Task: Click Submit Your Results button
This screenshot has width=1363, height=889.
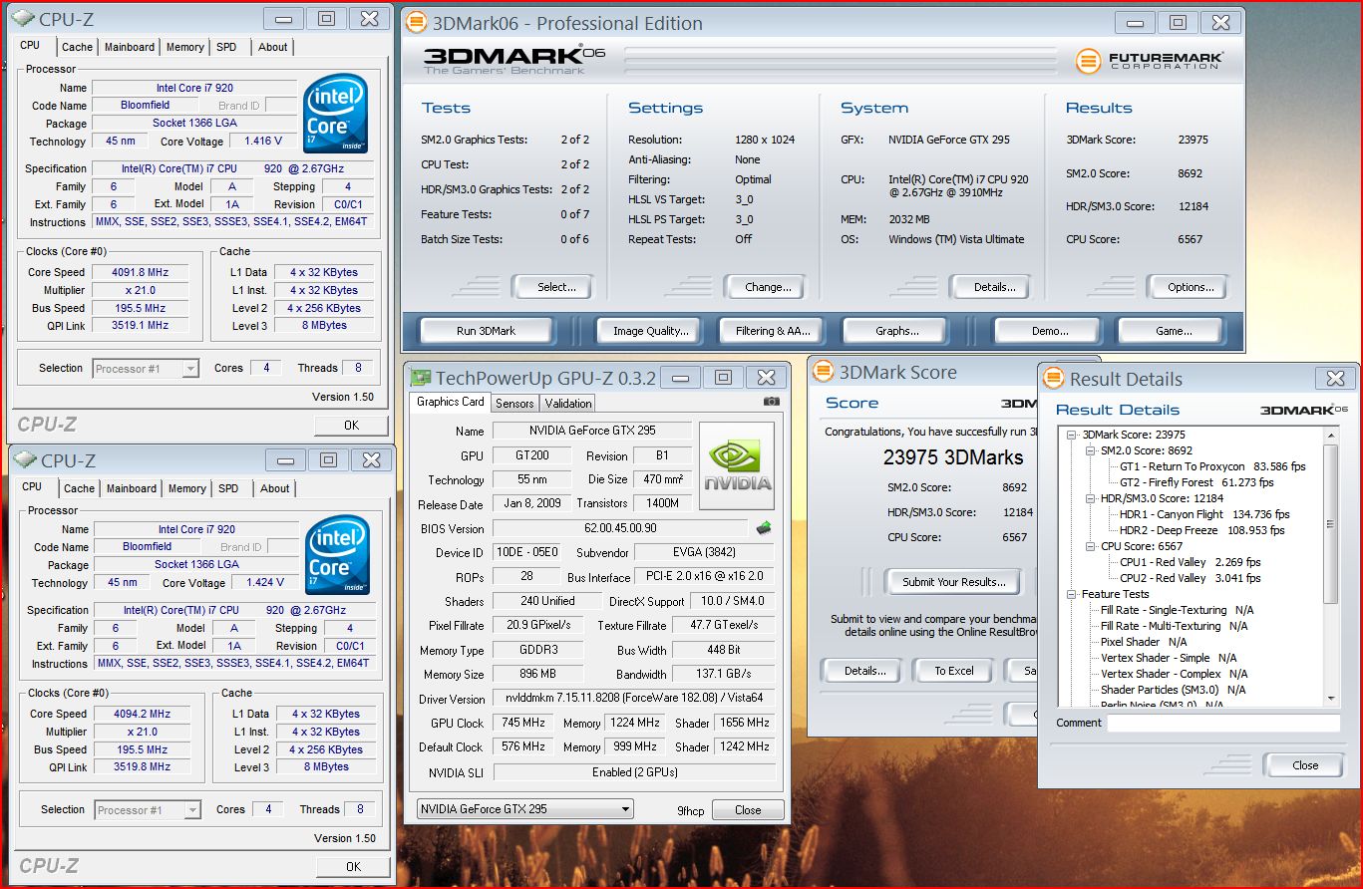Action: pyautogui.click(x=954, y=582)
